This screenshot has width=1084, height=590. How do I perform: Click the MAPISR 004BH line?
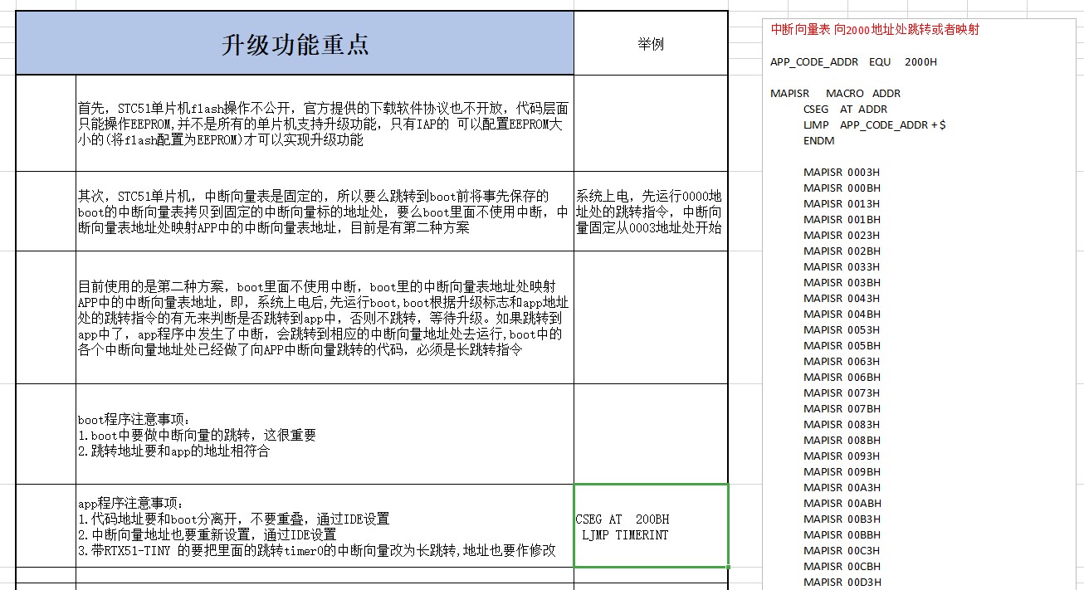pos(842,314)
